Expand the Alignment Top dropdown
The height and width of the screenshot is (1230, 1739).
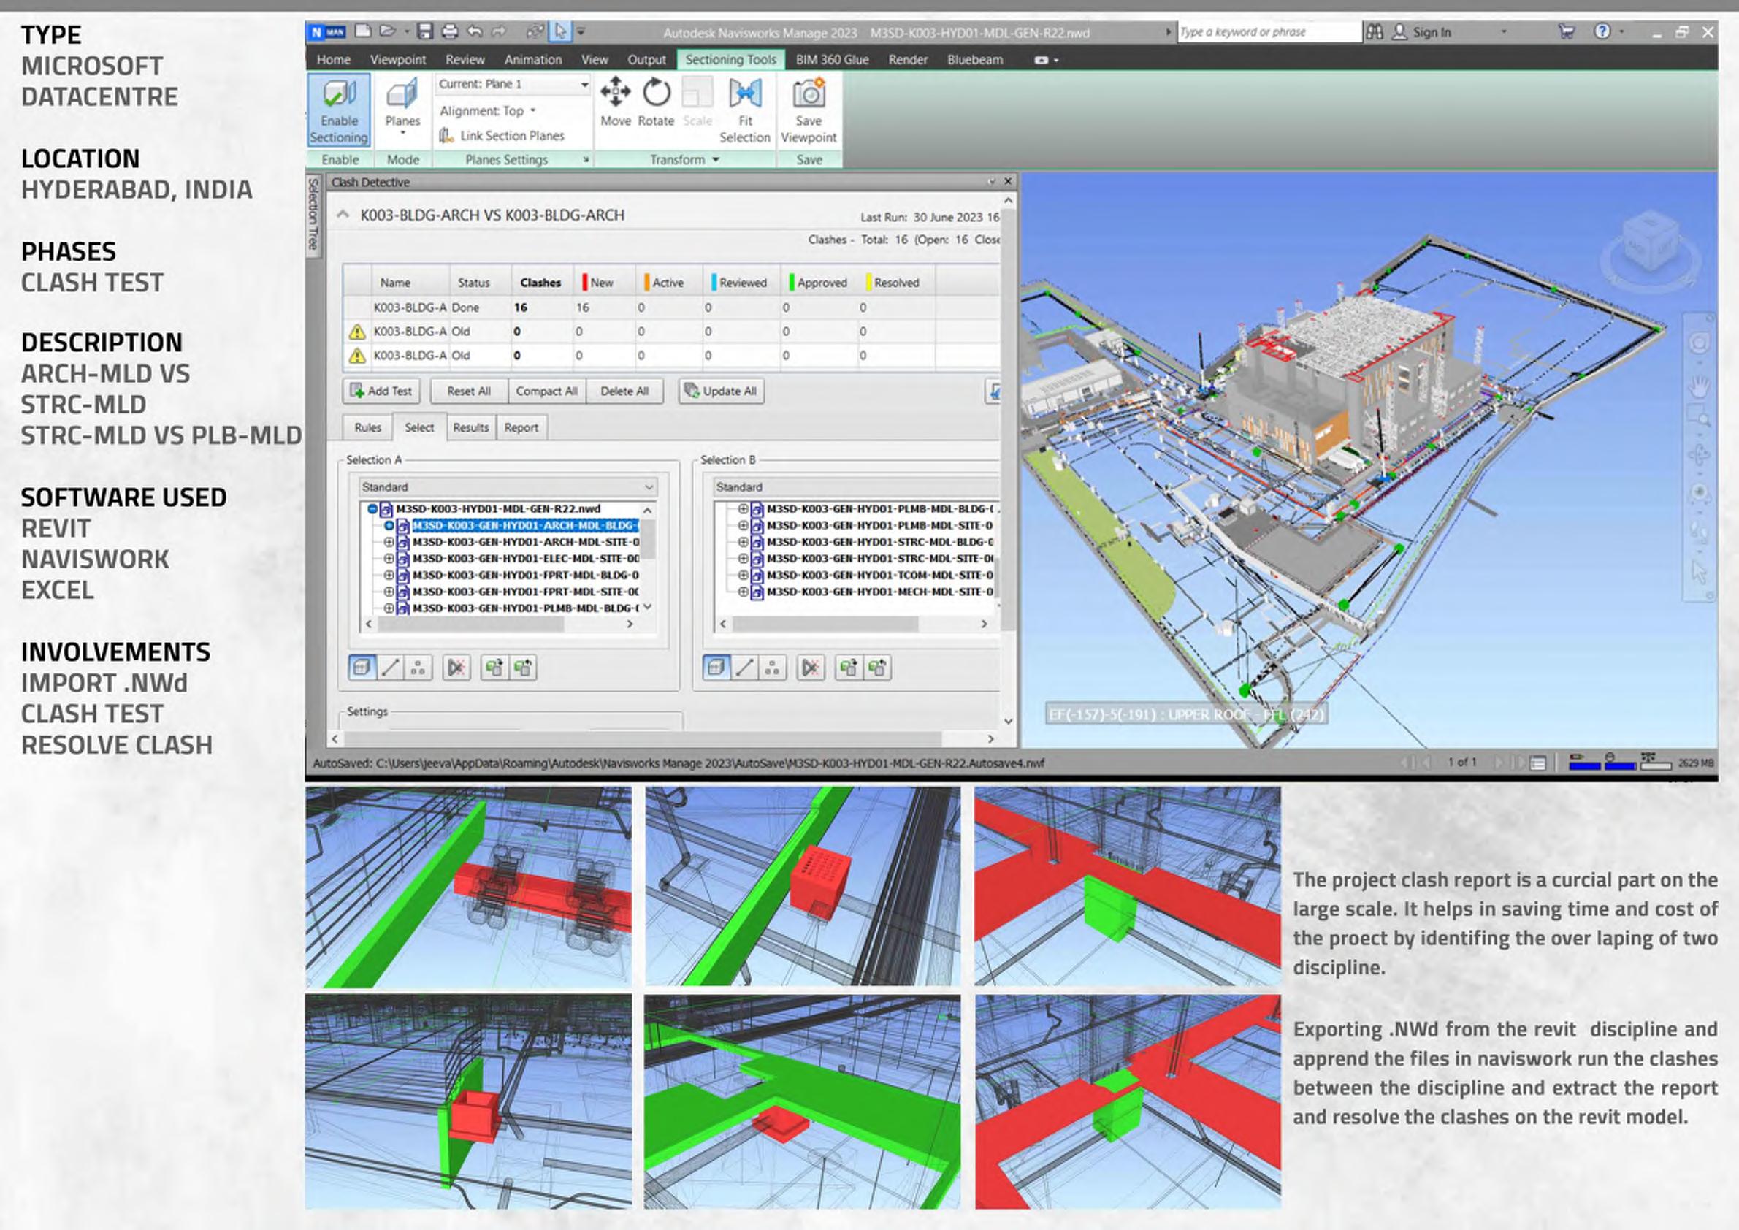tap(488, 110)
